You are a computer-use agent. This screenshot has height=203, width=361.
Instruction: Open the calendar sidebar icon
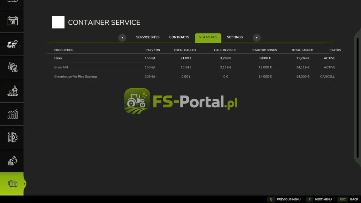click(12, 21)
